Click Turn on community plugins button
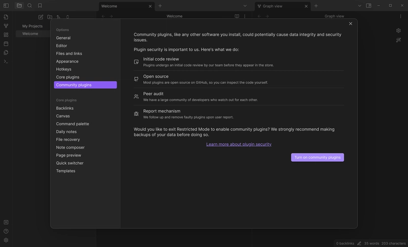 tap(317, 158)
